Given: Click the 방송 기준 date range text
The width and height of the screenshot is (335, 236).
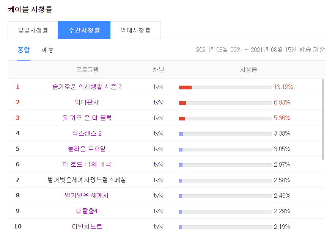Looking at the screenshot, I should coord(260,50).
